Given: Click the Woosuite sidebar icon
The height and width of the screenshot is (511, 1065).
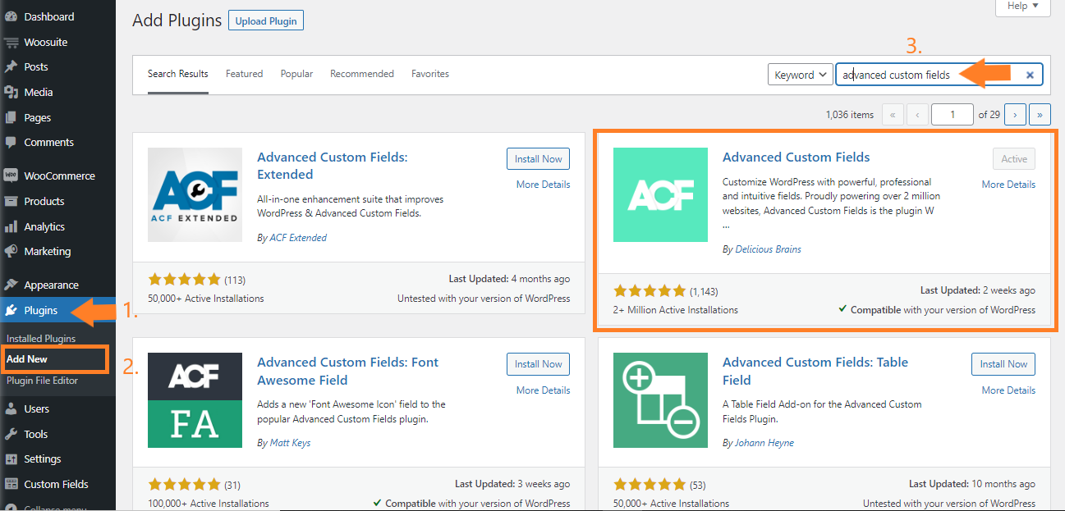Looking at the screenshot, I should coord(11,42).
